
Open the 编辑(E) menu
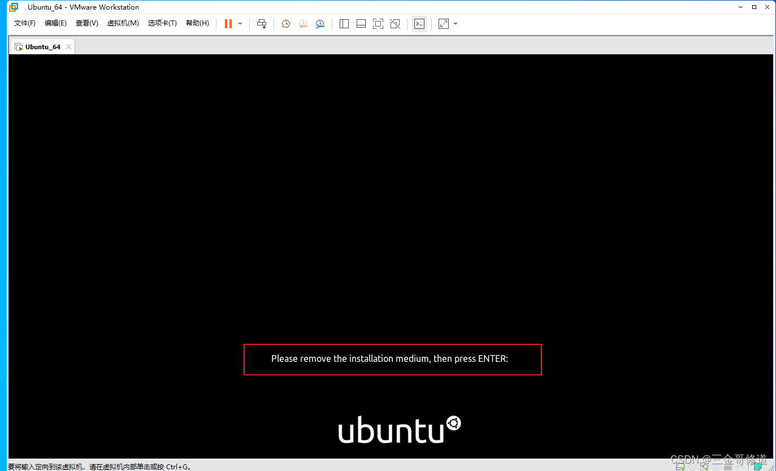click(55, 23)
